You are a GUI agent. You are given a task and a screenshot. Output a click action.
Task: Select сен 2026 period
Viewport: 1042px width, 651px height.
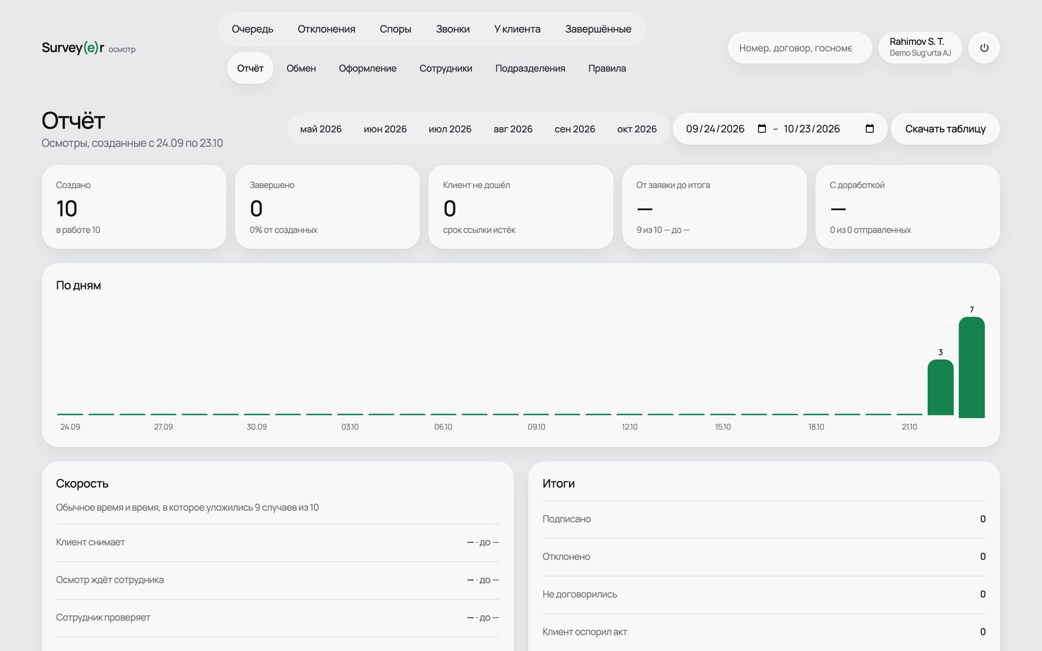(574, 129)
